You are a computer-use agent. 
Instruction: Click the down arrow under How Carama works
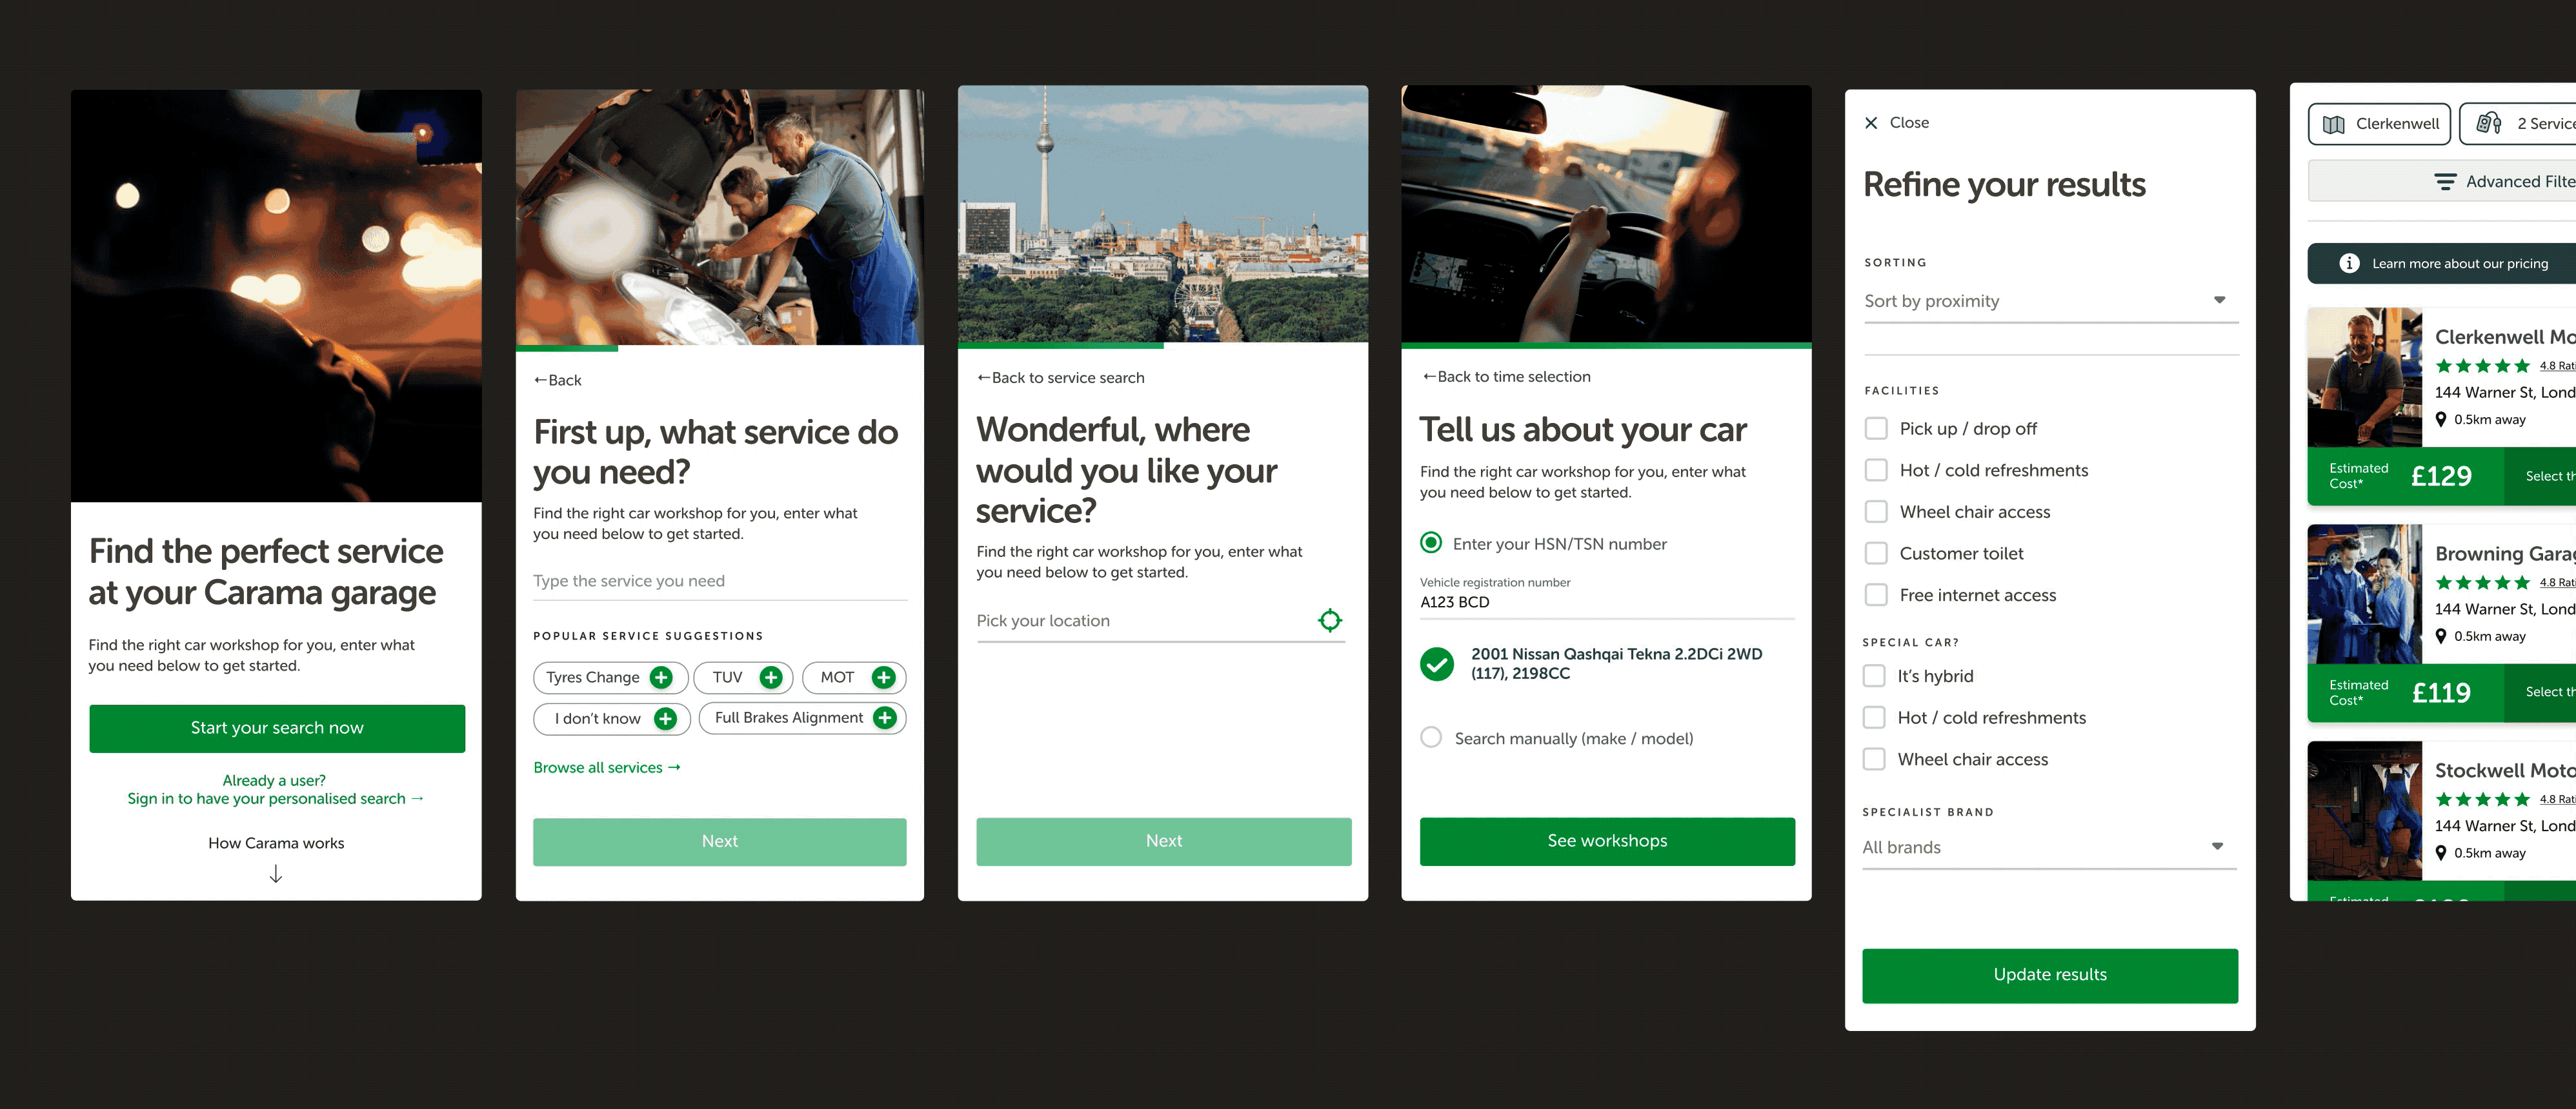(276, 874)
